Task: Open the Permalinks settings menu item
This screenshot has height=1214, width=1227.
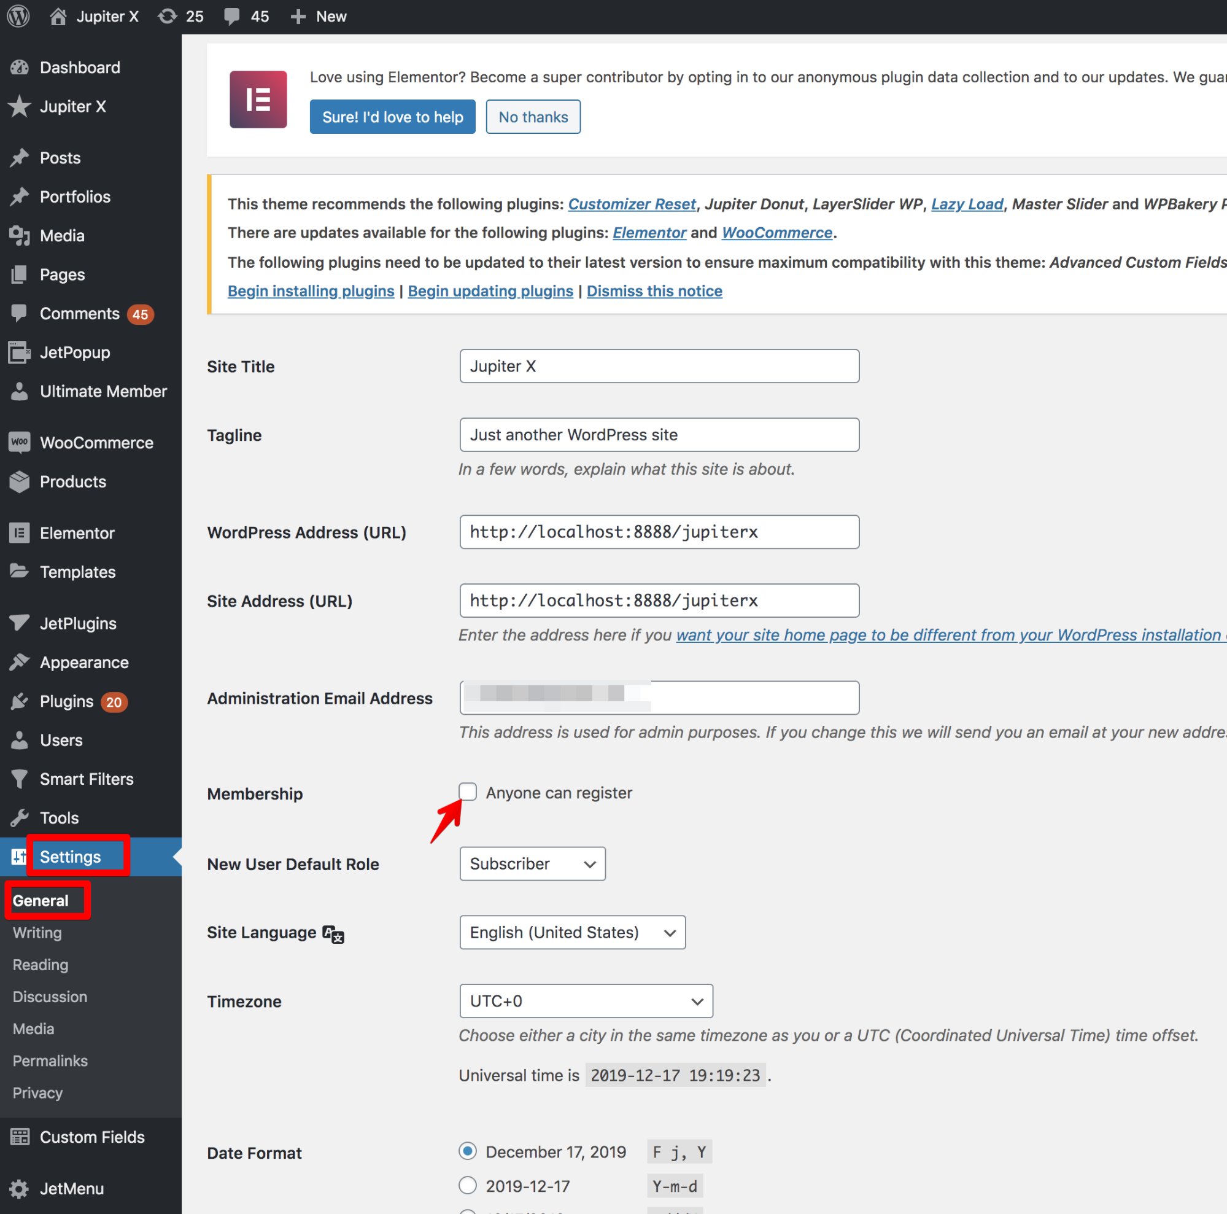Action: tap(50, 1060)
